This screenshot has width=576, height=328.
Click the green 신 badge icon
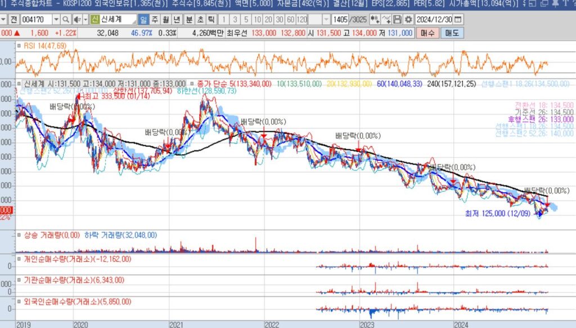coord(95,19)
